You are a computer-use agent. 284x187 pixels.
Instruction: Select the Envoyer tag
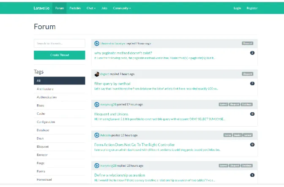(60, 155)
